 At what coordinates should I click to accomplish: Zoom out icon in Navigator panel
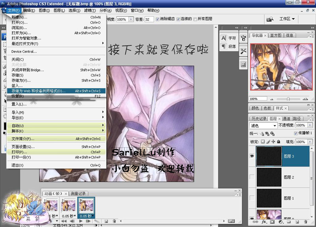tap(272, 99)
